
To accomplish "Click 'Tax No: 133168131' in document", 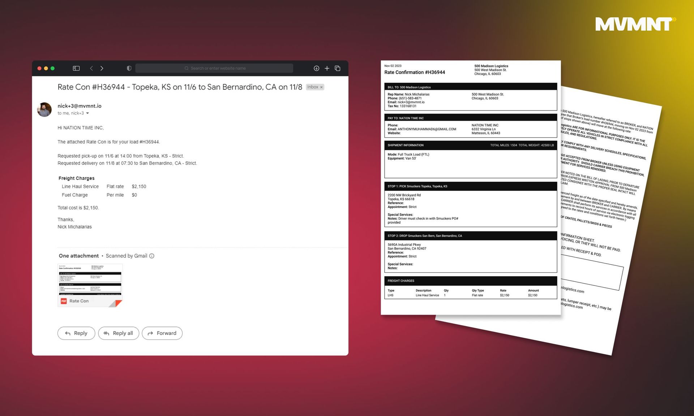I will 402,106.
